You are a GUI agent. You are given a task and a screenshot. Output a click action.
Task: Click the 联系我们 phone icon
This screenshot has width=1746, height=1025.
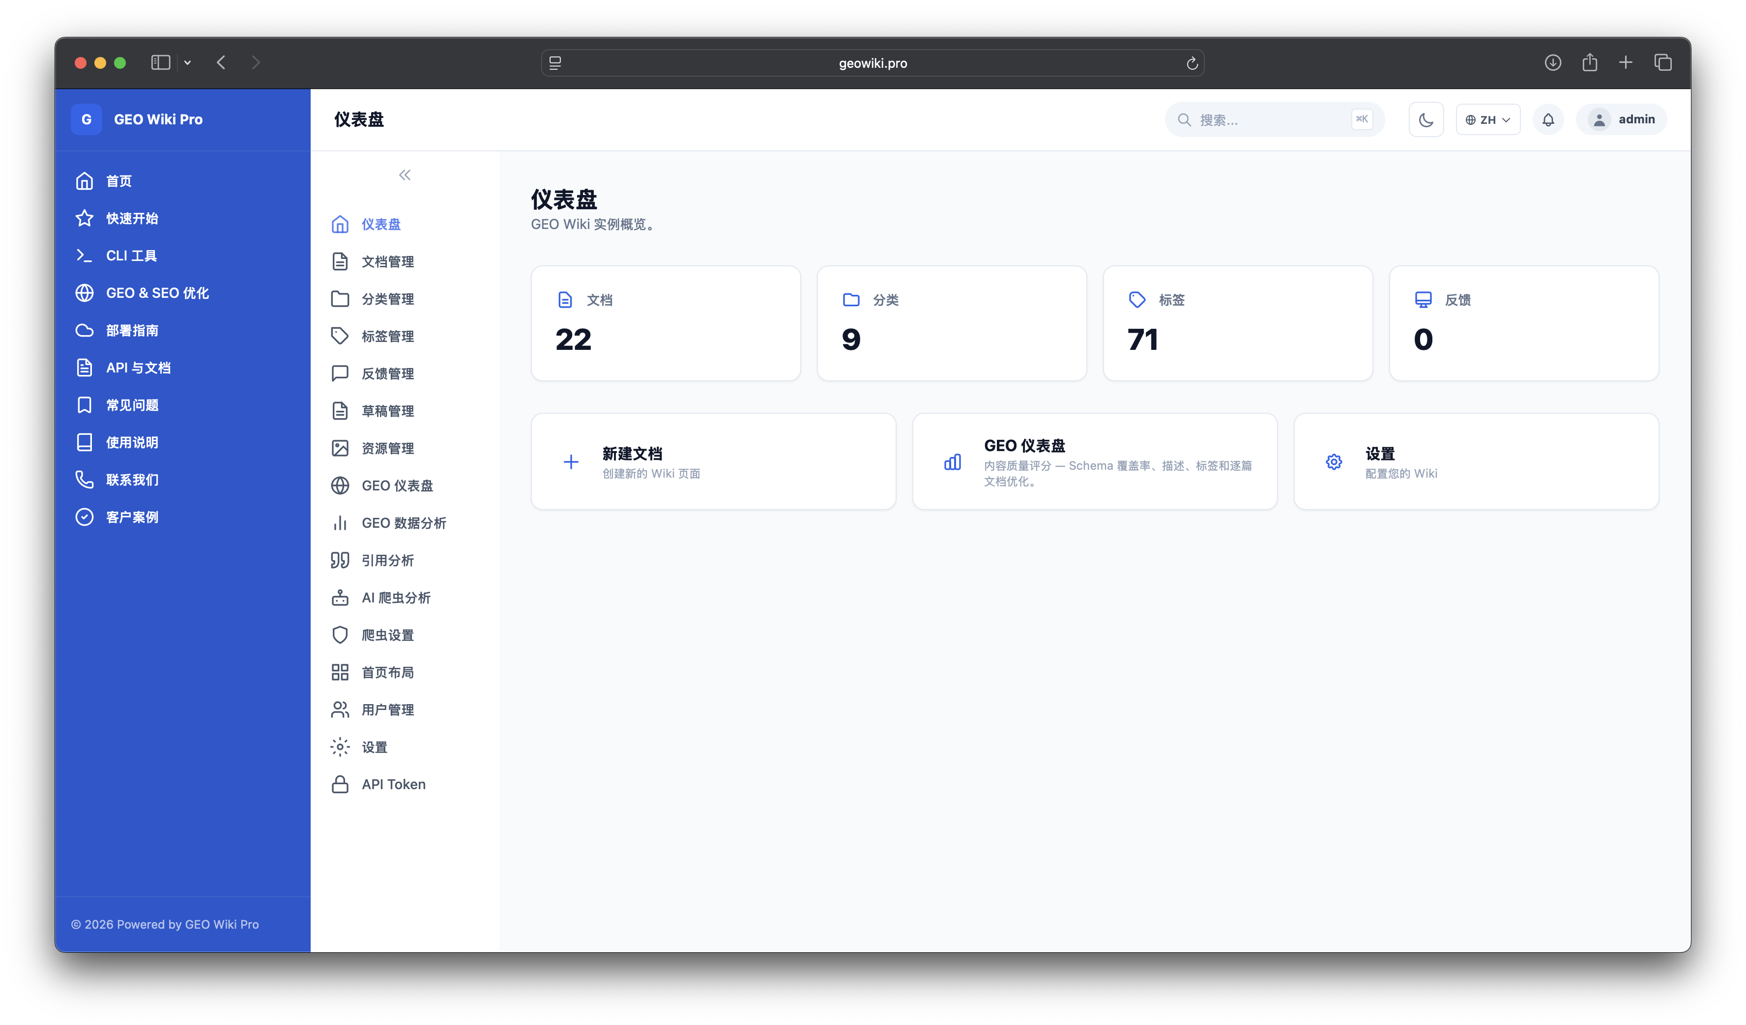pos(85,480)
